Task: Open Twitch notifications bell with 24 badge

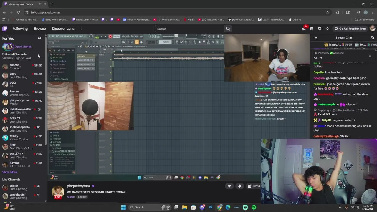Action: (304, 29)
